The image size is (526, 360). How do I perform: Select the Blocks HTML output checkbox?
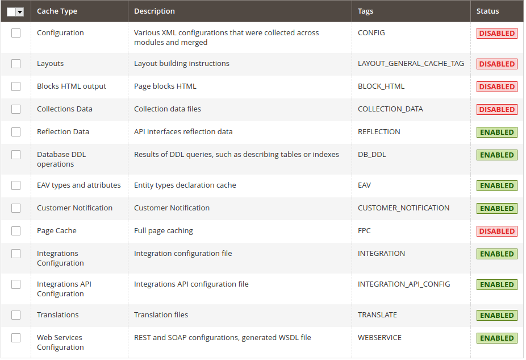16,86
